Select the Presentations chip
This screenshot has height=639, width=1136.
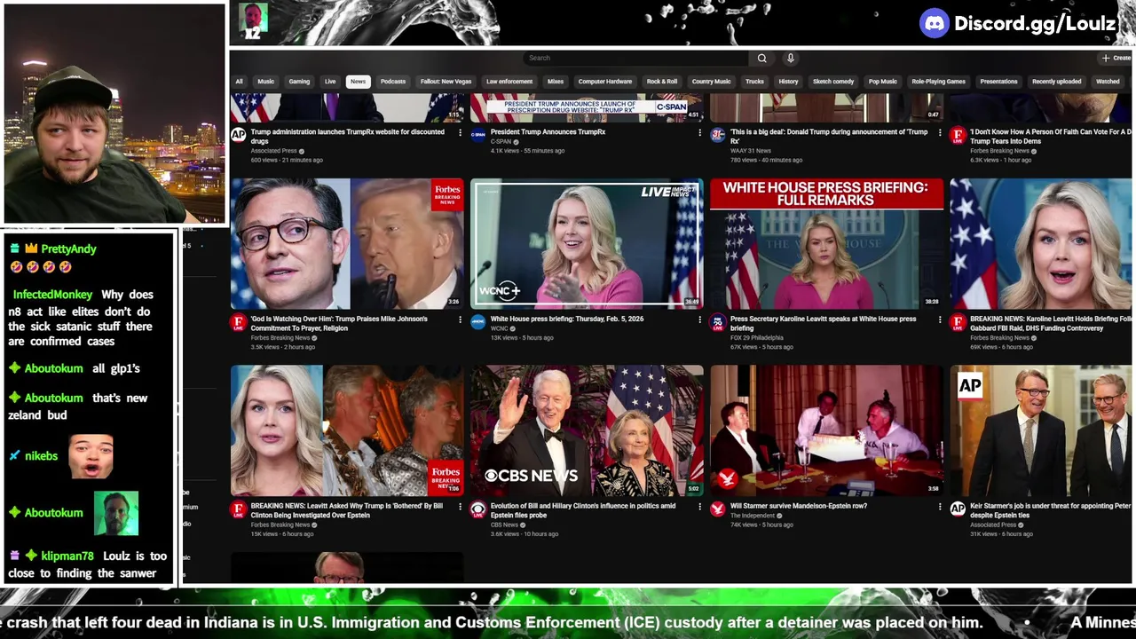pos(998,82)
